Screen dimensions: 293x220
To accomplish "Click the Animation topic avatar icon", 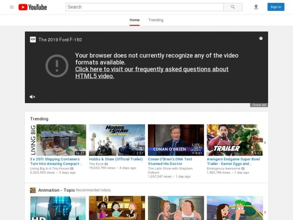I will [x=33, y=190].
